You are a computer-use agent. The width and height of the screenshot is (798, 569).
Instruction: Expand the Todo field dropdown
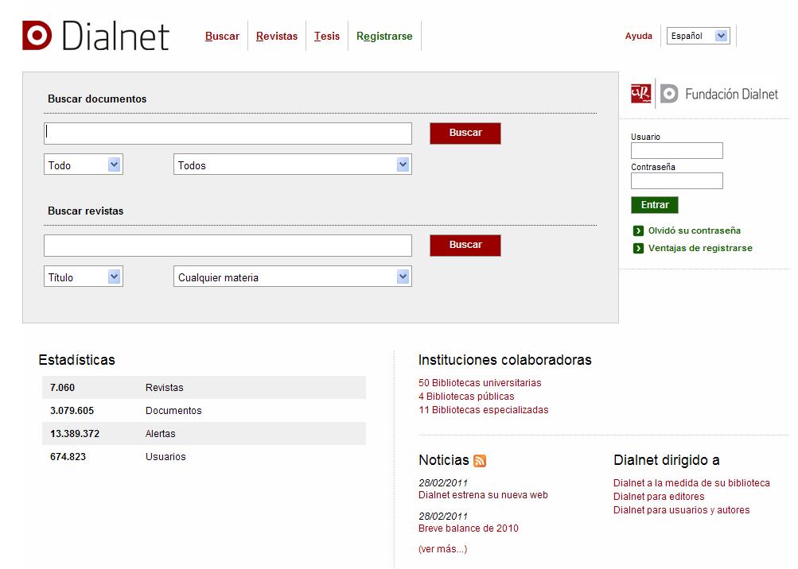pos(84,165)
